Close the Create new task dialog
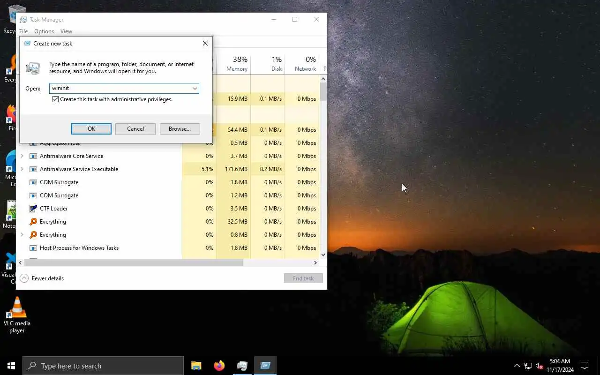600x375 pixels. click(x=205, y=43)
